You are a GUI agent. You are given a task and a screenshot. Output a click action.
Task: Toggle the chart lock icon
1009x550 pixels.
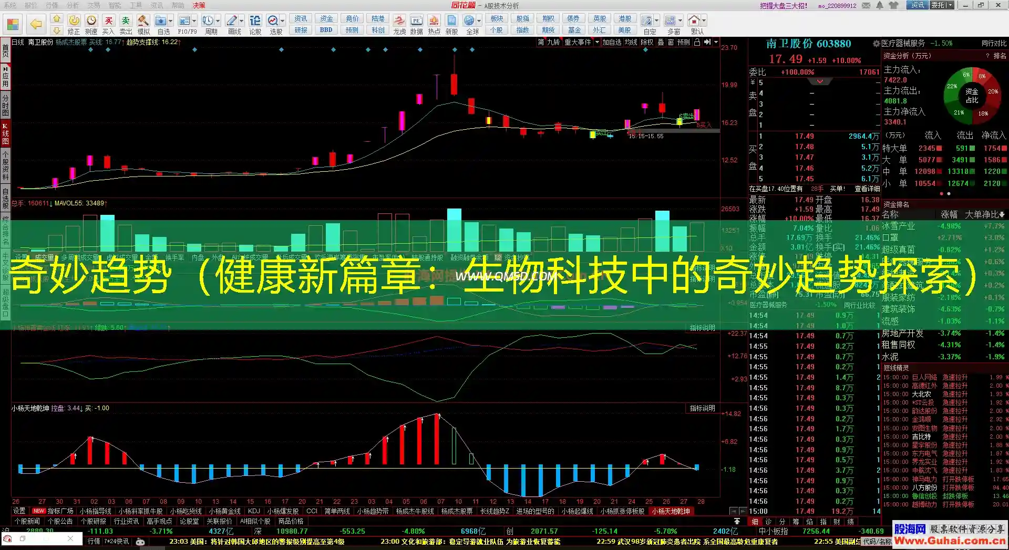coord(697,42)
